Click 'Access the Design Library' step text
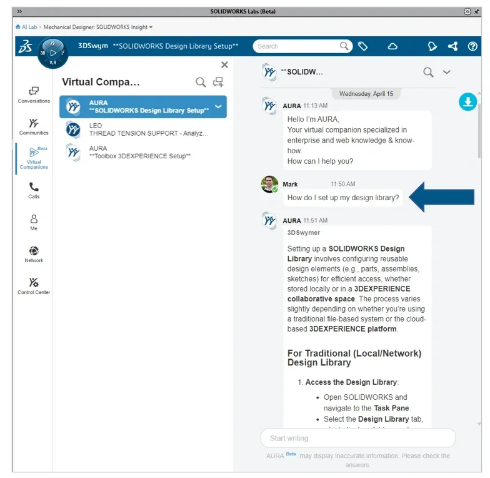The height and width of the screenshot is (478, 490). (351, 382)
